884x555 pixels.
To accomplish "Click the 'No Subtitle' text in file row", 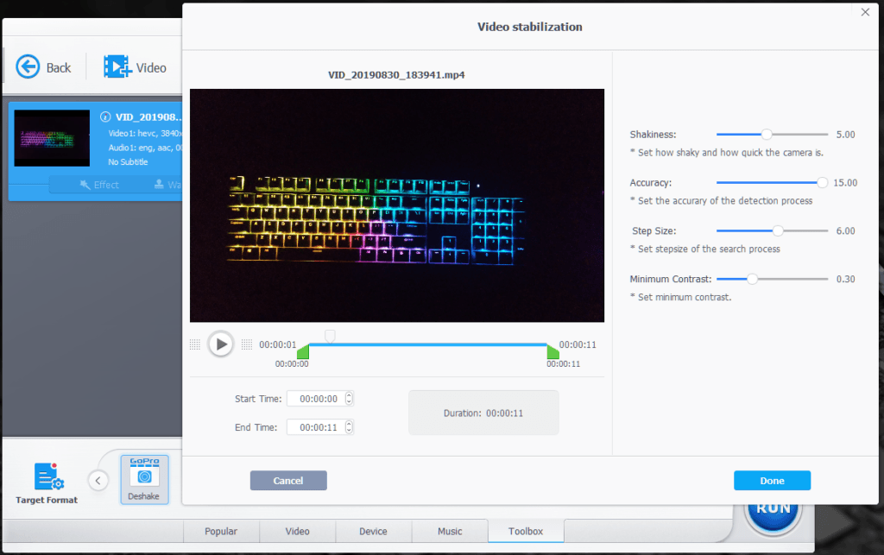I will click(128, 161).
